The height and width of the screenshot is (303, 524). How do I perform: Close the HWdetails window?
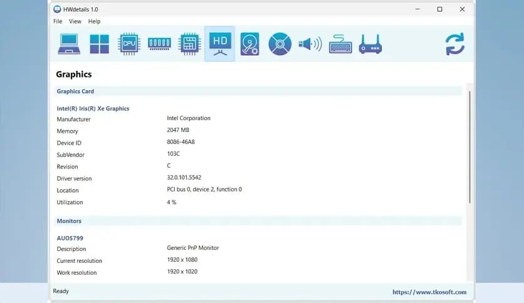click(462, 9)
